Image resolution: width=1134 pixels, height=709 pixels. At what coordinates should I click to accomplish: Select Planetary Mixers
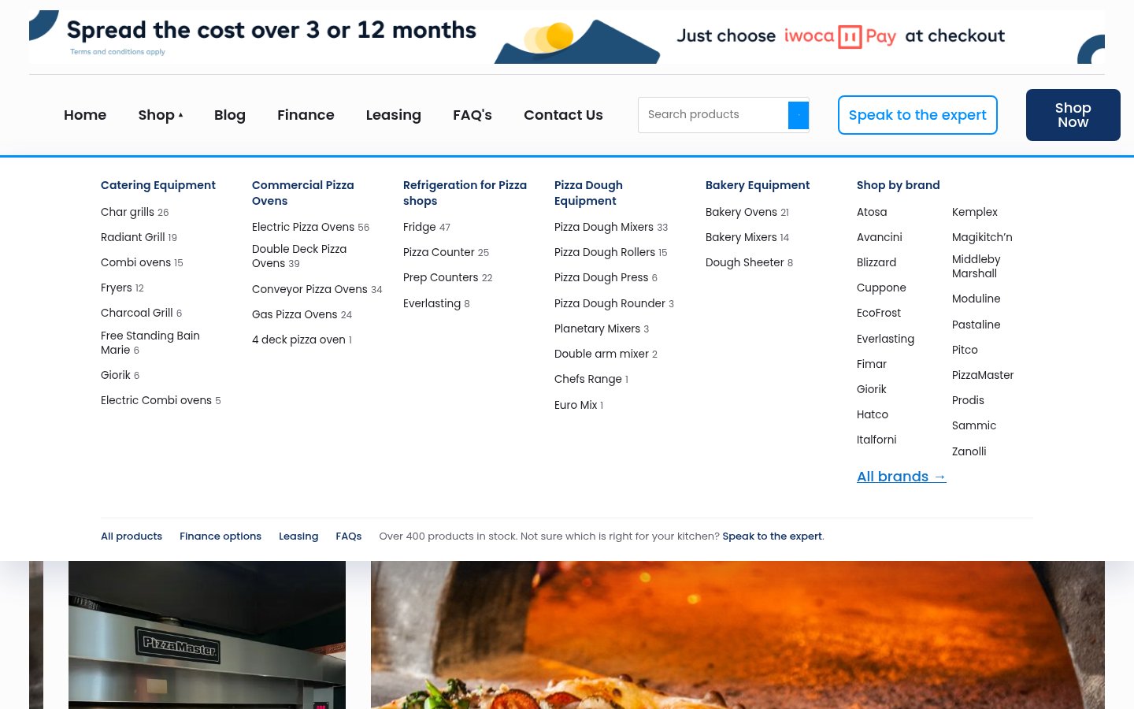click(x=602, y=329)
